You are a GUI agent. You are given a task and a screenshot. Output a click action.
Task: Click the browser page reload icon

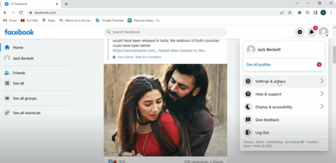pos(21,12)
